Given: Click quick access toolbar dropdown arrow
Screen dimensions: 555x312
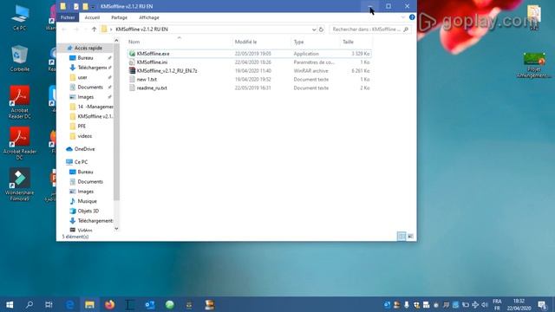Looking at the screenshot, I should click(93, 7).
